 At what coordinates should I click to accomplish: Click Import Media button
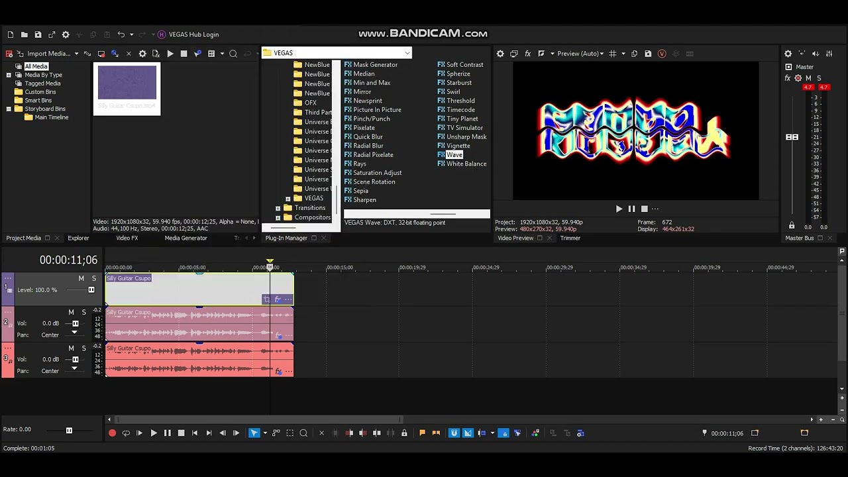[43, 54]
